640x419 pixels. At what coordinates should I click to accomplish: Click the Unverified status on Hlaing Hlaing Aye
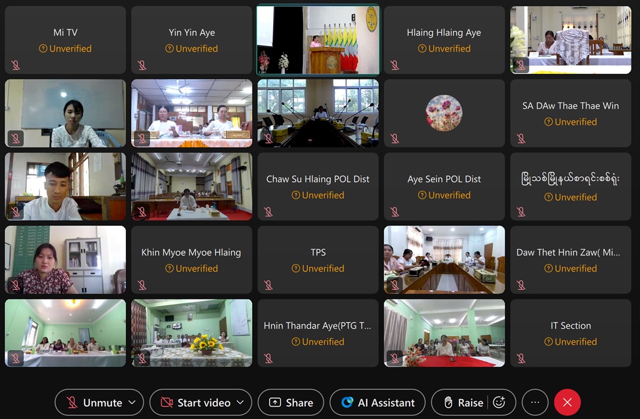(x=444, y=49)
